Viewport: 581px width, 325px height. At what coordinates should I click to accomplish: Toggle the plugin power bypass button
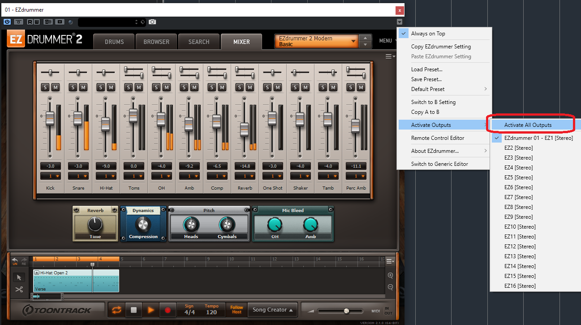[x=7, y=22]
